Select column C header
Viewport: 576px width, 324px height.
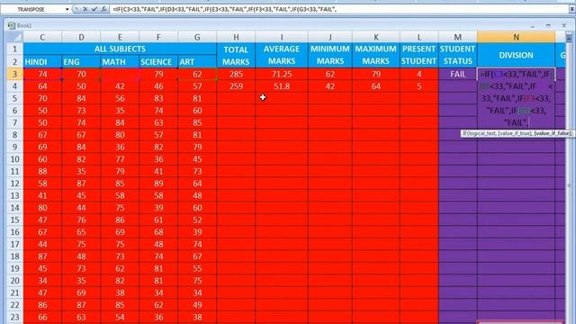point(42,37)
